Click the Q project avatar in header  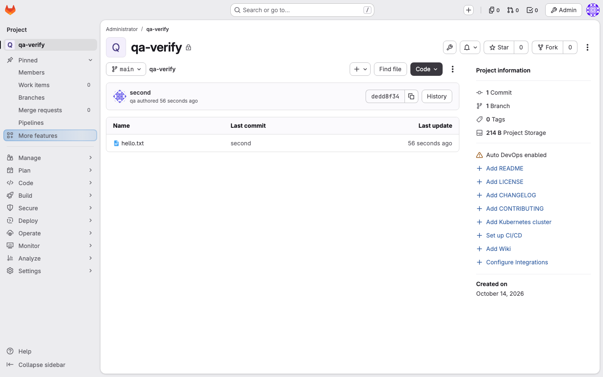click(116, 47)
